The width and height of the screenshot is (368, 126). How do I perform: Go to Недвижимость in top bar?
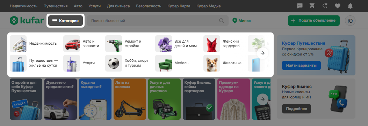[24, 6]
